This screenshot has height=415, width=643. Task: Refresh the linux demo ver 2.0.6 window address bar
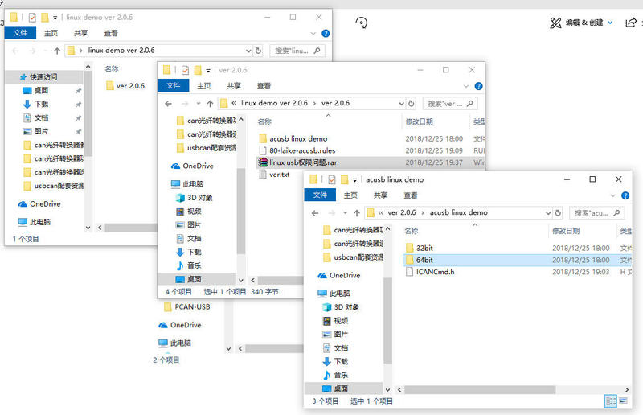[258, 51]
